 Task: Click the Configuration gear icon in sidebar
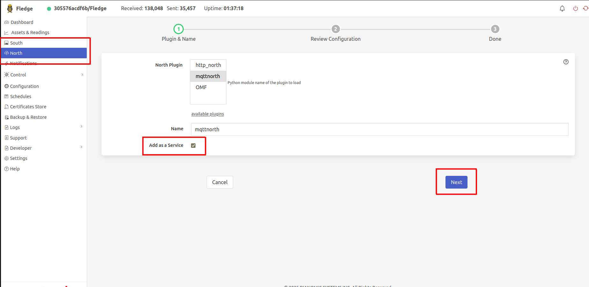tap(6, 86)
